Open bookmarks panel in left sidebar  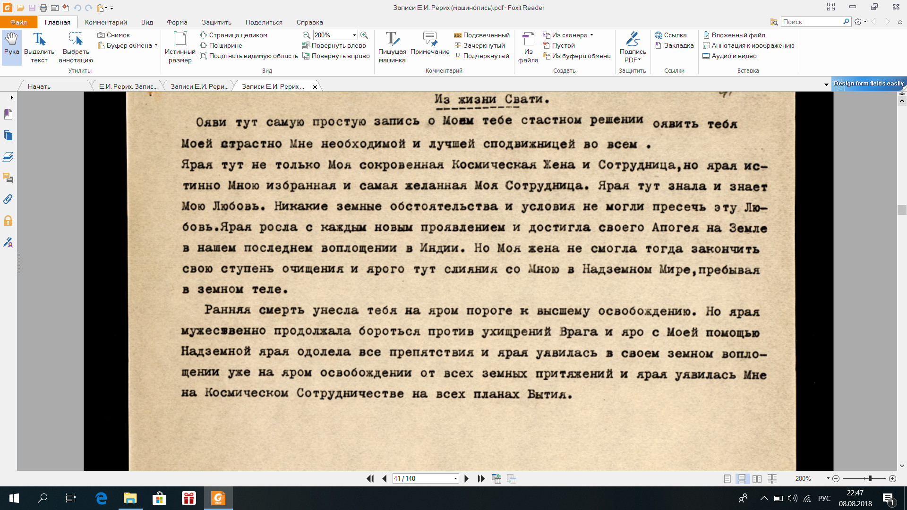click(8, 114)
